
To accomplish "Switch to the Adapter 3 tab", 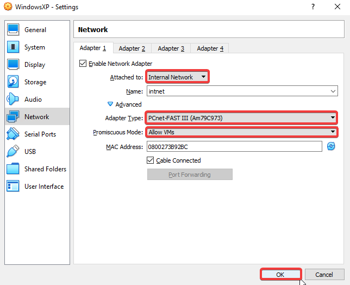I will click(x=171, y=48).
